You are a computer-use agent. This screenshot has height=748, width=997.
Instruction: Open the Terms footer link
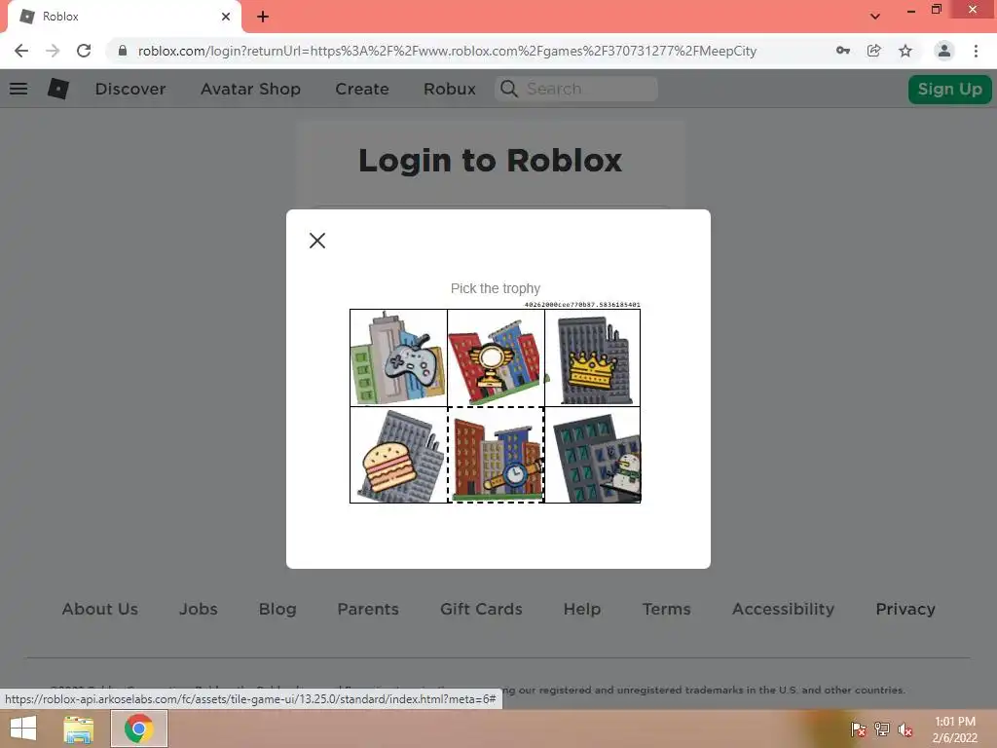coord(666,609)
